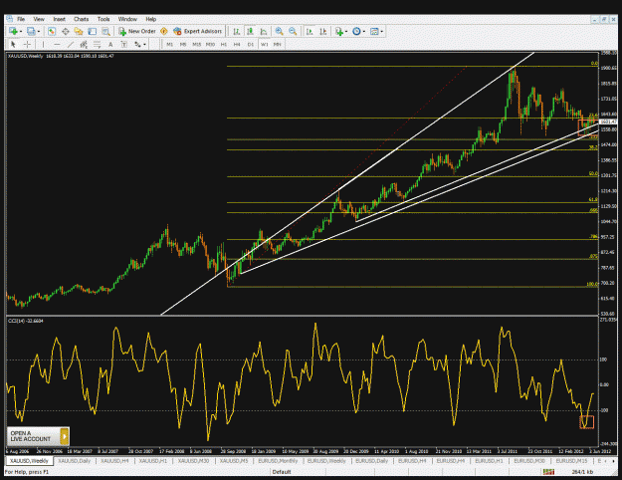622x480 pixels.
Task: Zoom in on the chart
Action: [280, 31]
